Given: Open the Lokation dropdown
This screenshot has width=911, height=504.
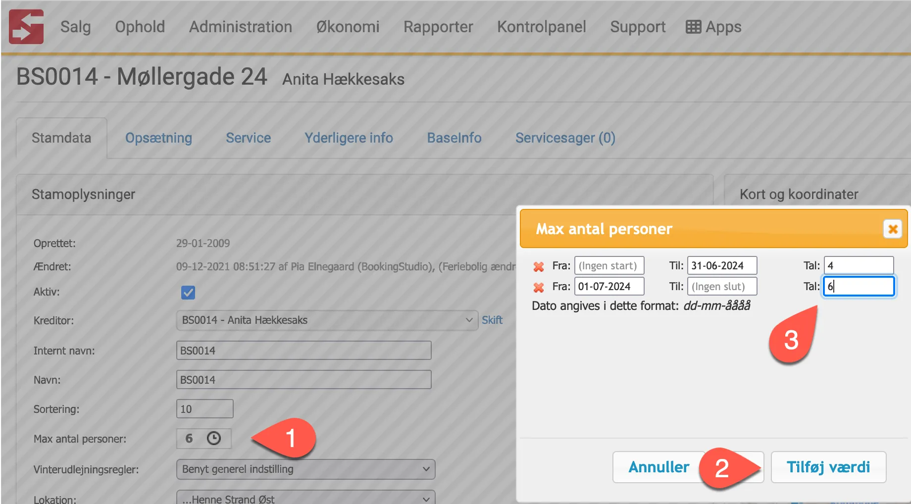Looking at the screenshot, I should tap(305, 498).
